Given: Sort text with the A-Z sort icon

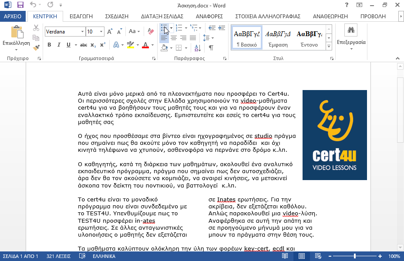Looking at the screenshot, I should click(198, 47).
